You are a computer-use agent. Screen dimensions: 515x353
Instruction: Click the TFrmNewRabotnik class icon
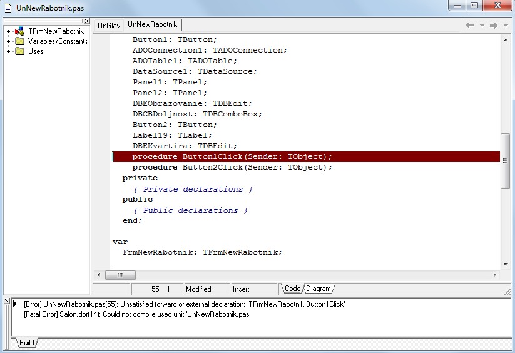(x=19, y=31)
